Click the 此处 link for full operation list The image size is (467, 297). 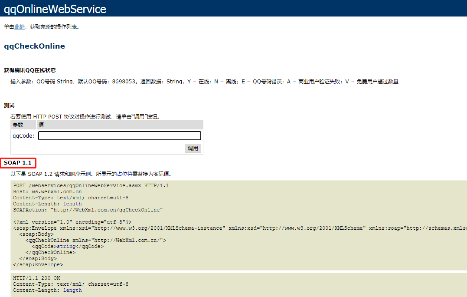[20, 27]
